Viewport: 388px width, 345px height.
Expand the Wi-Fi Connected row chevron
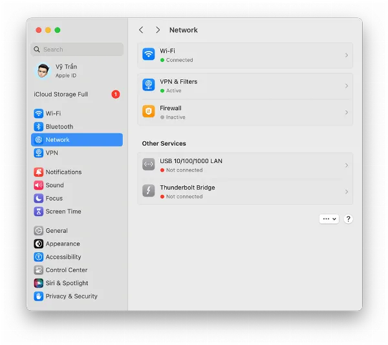(x=347, y=55)
